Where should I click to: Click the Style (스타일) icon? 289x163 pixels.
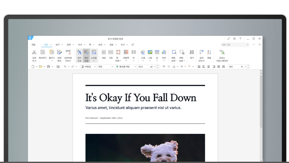(94, 53)
